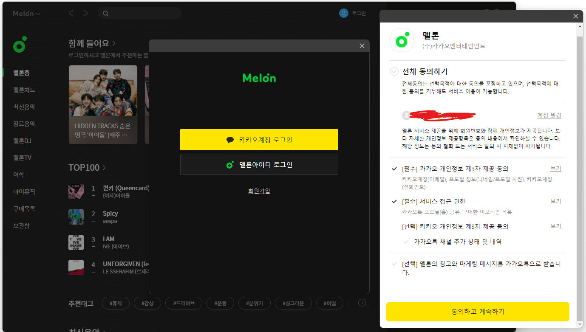Open 어학 in the sidebar
The width and height of the screenshot is (586, 332).
19,175
